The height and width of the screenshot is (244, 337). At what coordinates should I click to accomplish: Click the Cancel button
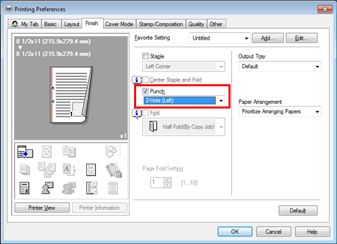click(274, 232)
